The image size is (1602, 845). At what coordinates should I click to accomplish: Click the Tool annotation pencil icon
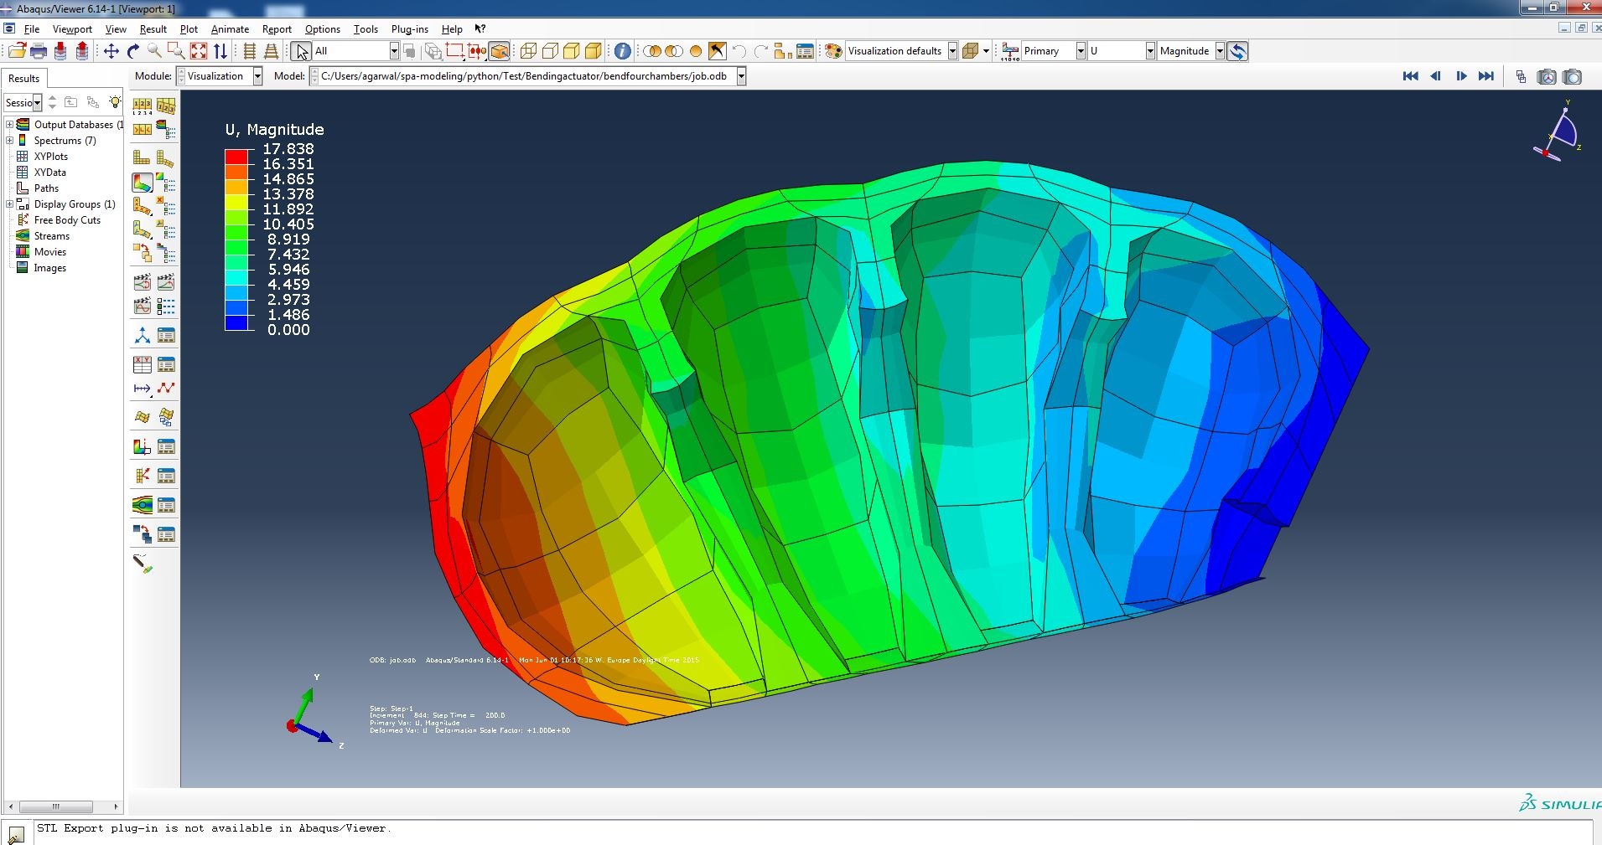pos(143,564)
